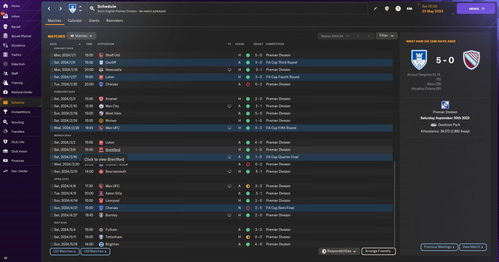
Task: Open the Staff sidebar icon
Action: [5, 73]
